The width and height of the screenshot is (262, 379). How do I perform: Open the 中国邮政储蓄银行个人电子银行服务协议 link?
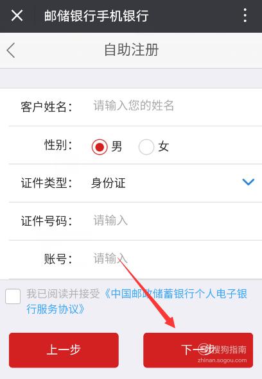click(x=137, y=301)
